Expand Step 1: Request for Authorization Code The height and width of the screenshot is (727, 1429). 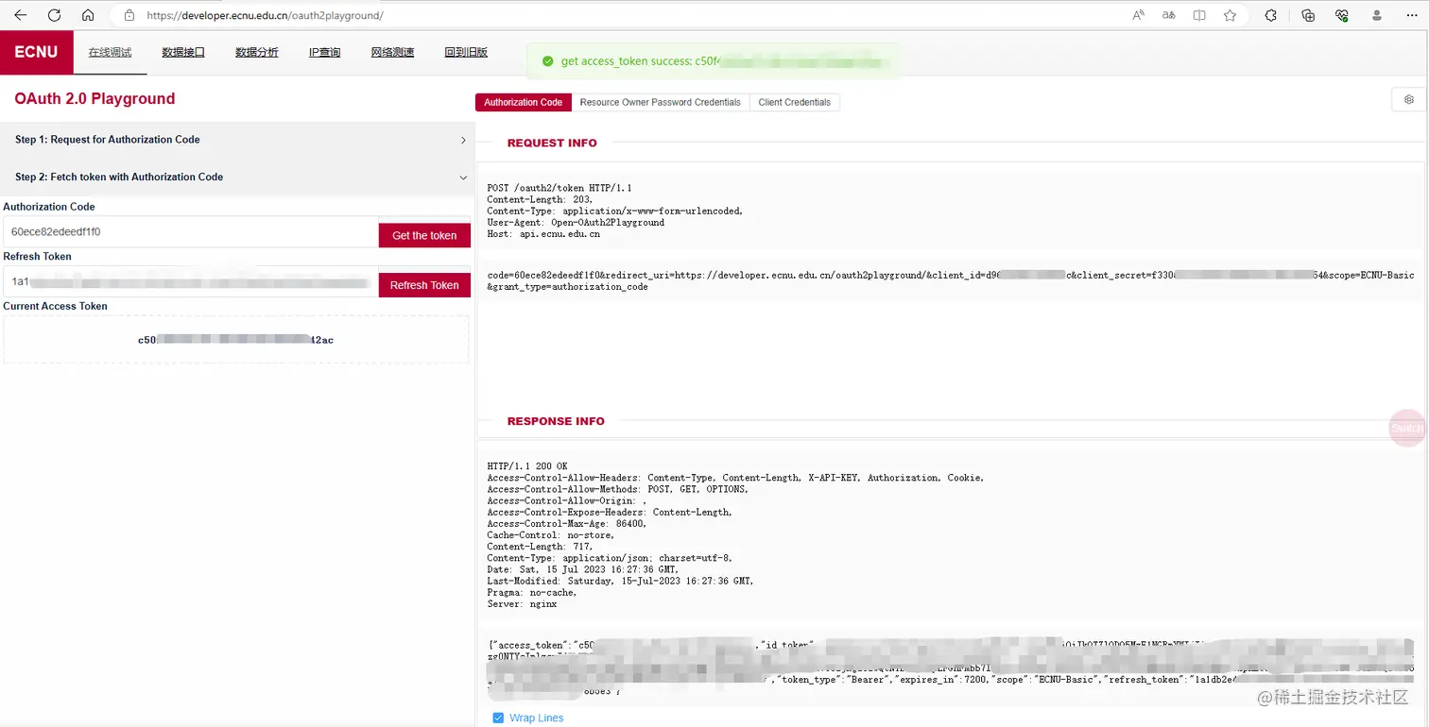[235, 140]
